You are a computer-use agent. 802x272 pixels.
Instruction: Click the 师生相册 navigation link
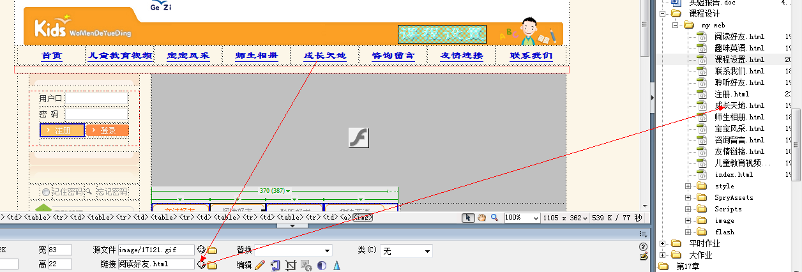pos(257,56)
